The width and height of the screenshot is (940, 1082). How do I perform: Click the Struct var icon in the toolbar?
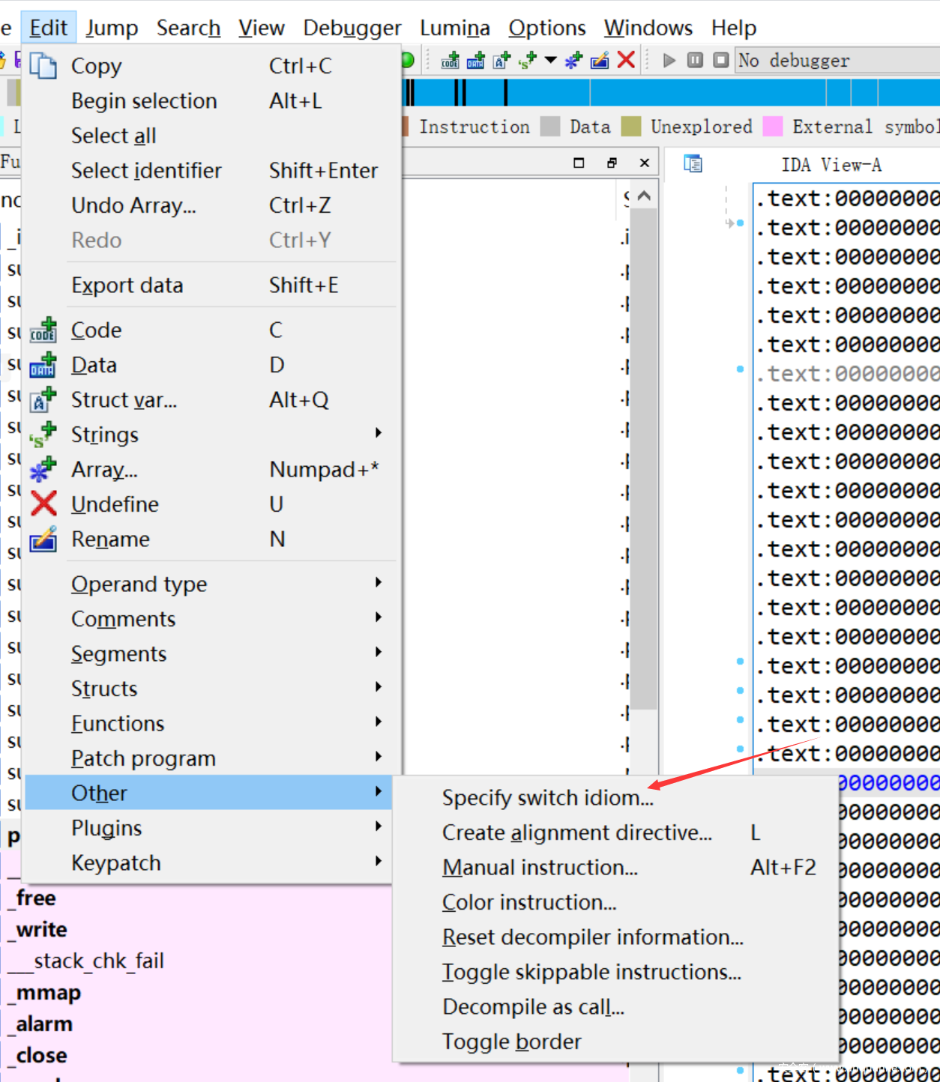[x=501, y=61]
